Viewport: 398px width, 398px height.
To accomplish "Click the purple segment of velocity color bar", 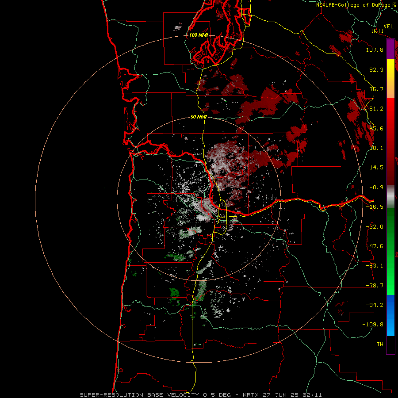I will [x=390, y=50].
